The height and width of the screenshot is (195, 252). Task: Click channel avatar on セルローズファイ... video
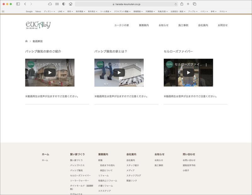[x=169, y=64]
